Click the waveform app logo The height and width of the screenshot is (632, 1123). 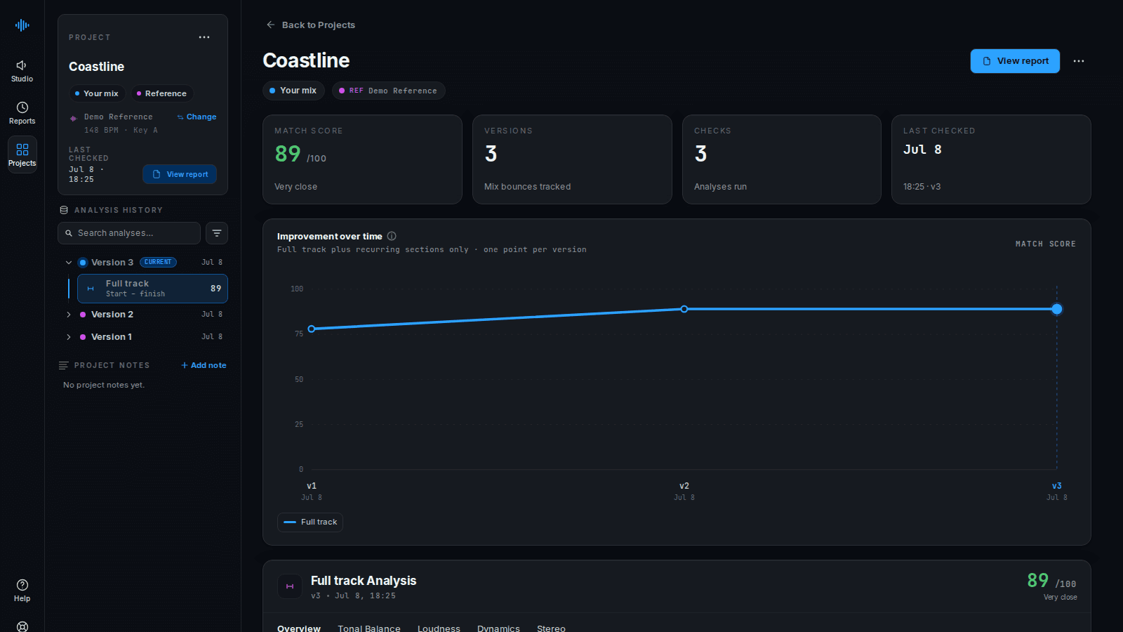pyautogui.click(x=22, y=25)
